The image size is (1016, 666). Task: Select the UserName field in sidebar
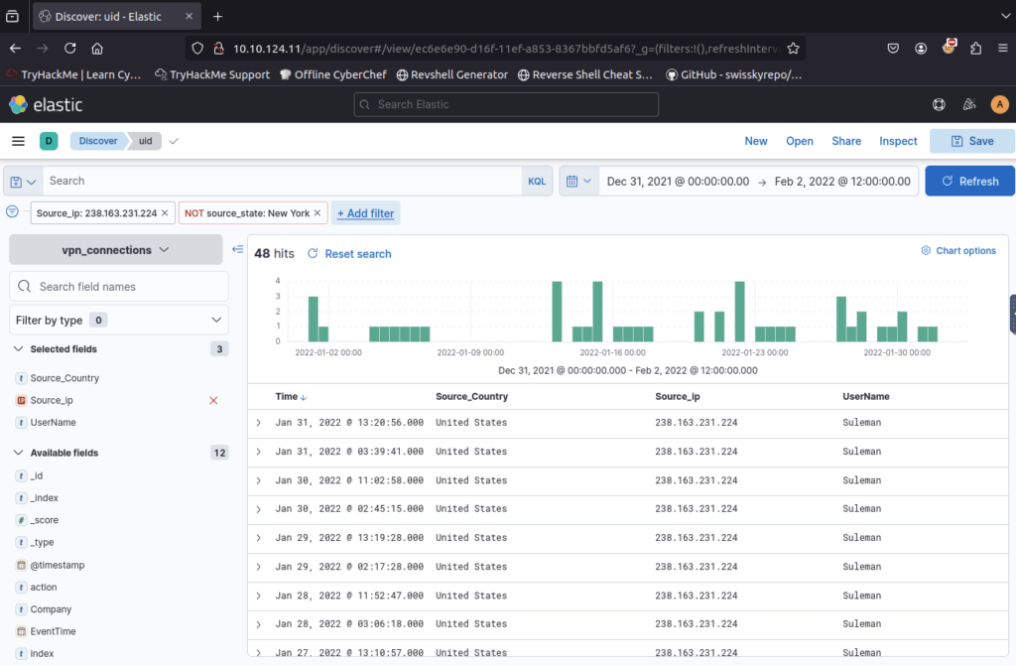click(54, 422)
